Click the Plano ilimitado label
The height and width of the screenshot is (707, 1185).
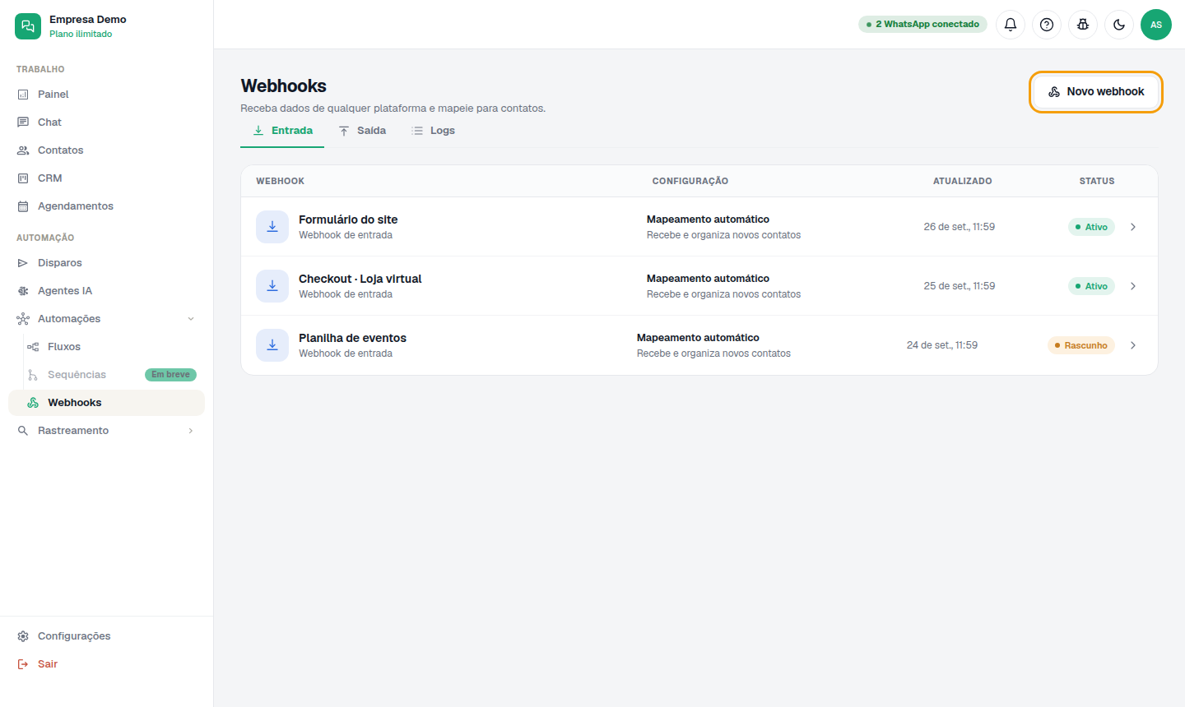click(81, 35)
